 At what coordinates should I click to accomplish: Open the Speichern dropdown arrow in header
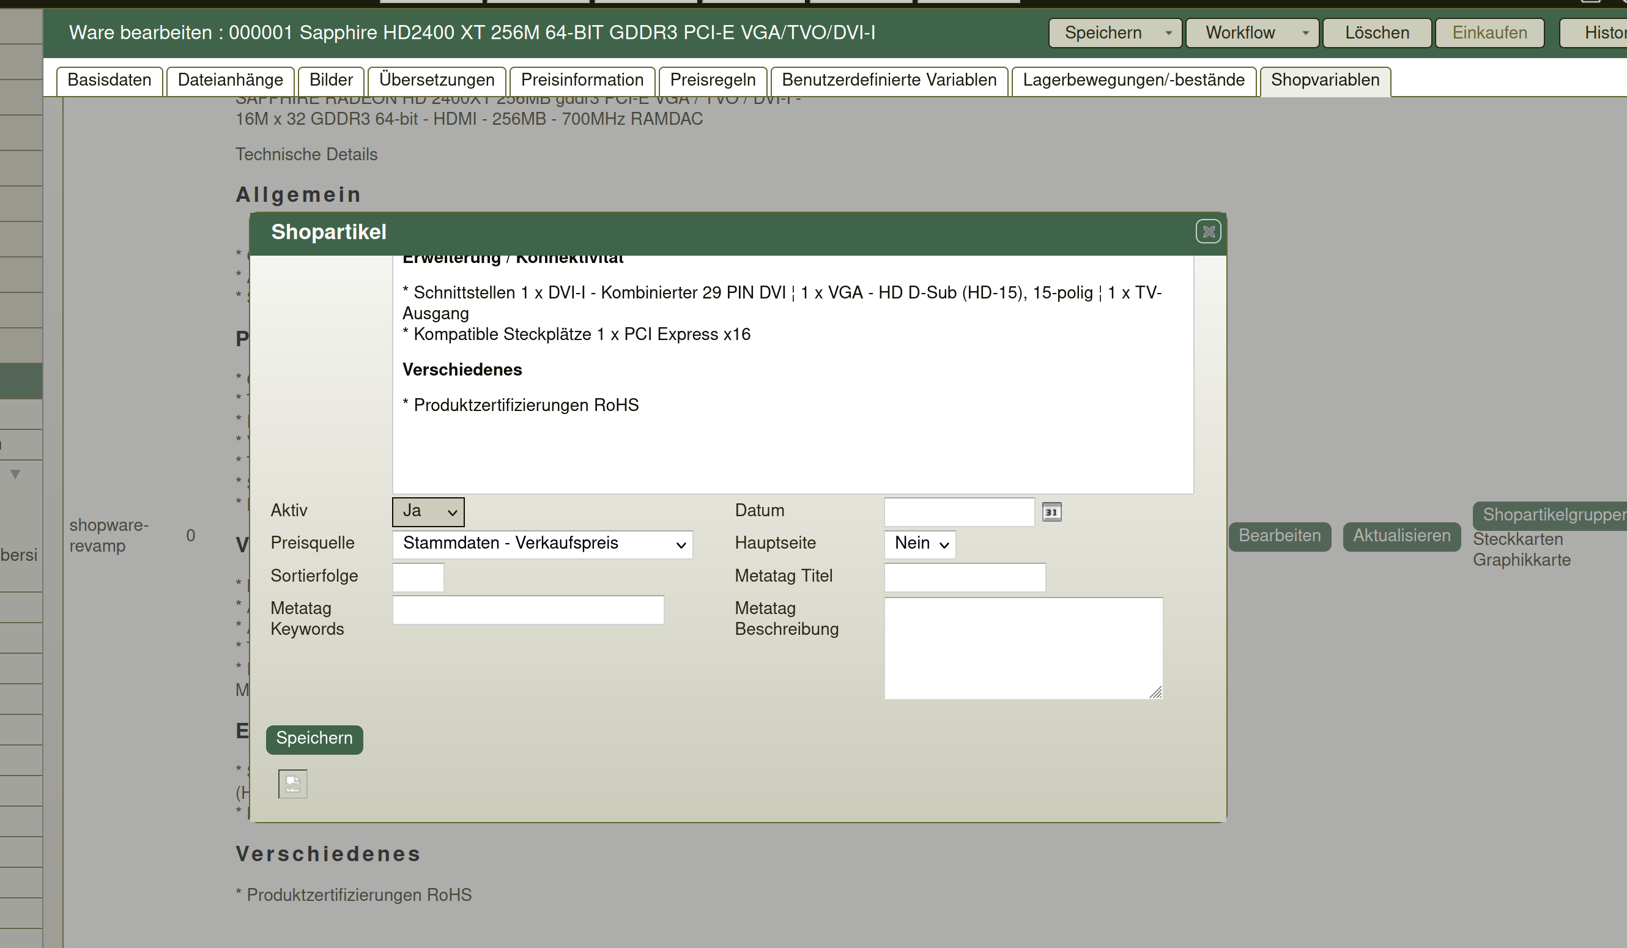(1168, 33)
